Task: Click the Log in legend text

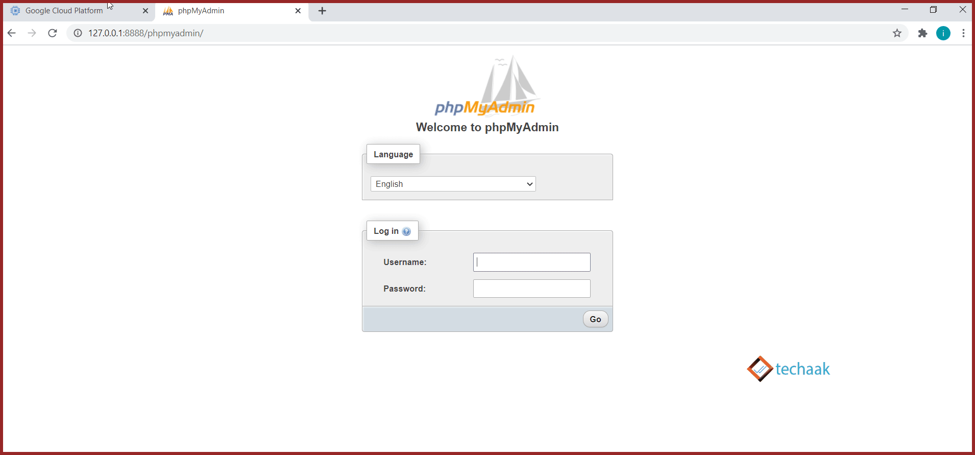Action: [386, 231]
